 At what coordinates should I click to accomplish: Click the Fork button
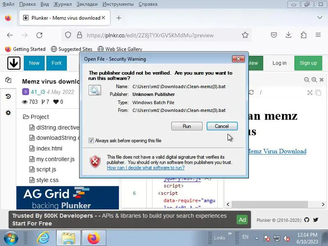tap(57, 63)
